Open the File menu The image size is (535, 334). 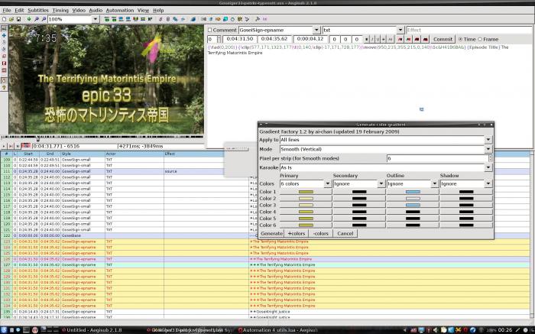[6, 10]
